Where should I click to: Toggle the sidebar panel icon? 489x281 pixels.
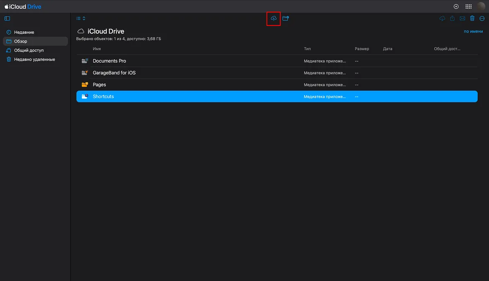click(7, 18)
